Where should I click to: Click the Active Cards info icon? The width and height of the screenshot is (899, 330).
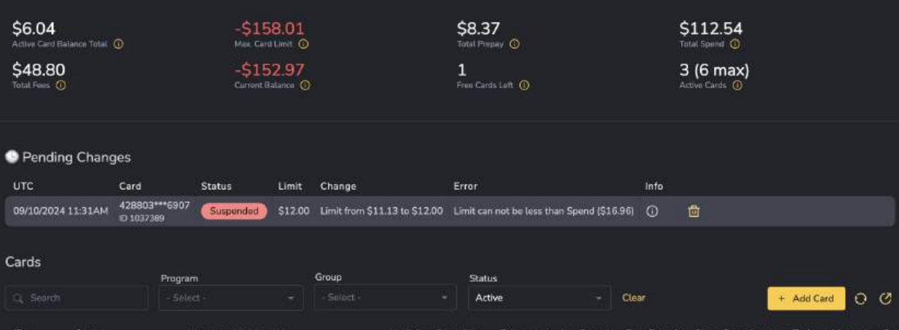click(x=737, y=85)
